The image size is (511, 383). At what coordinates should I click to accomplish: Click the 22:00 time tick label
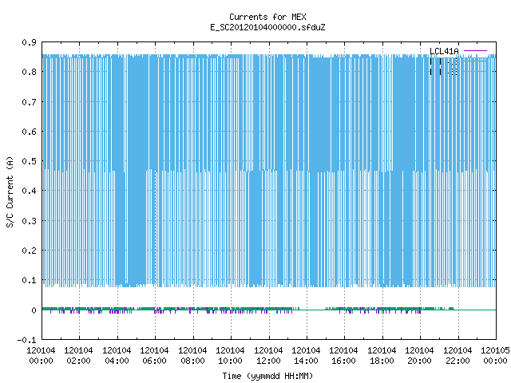click(458, 361)
